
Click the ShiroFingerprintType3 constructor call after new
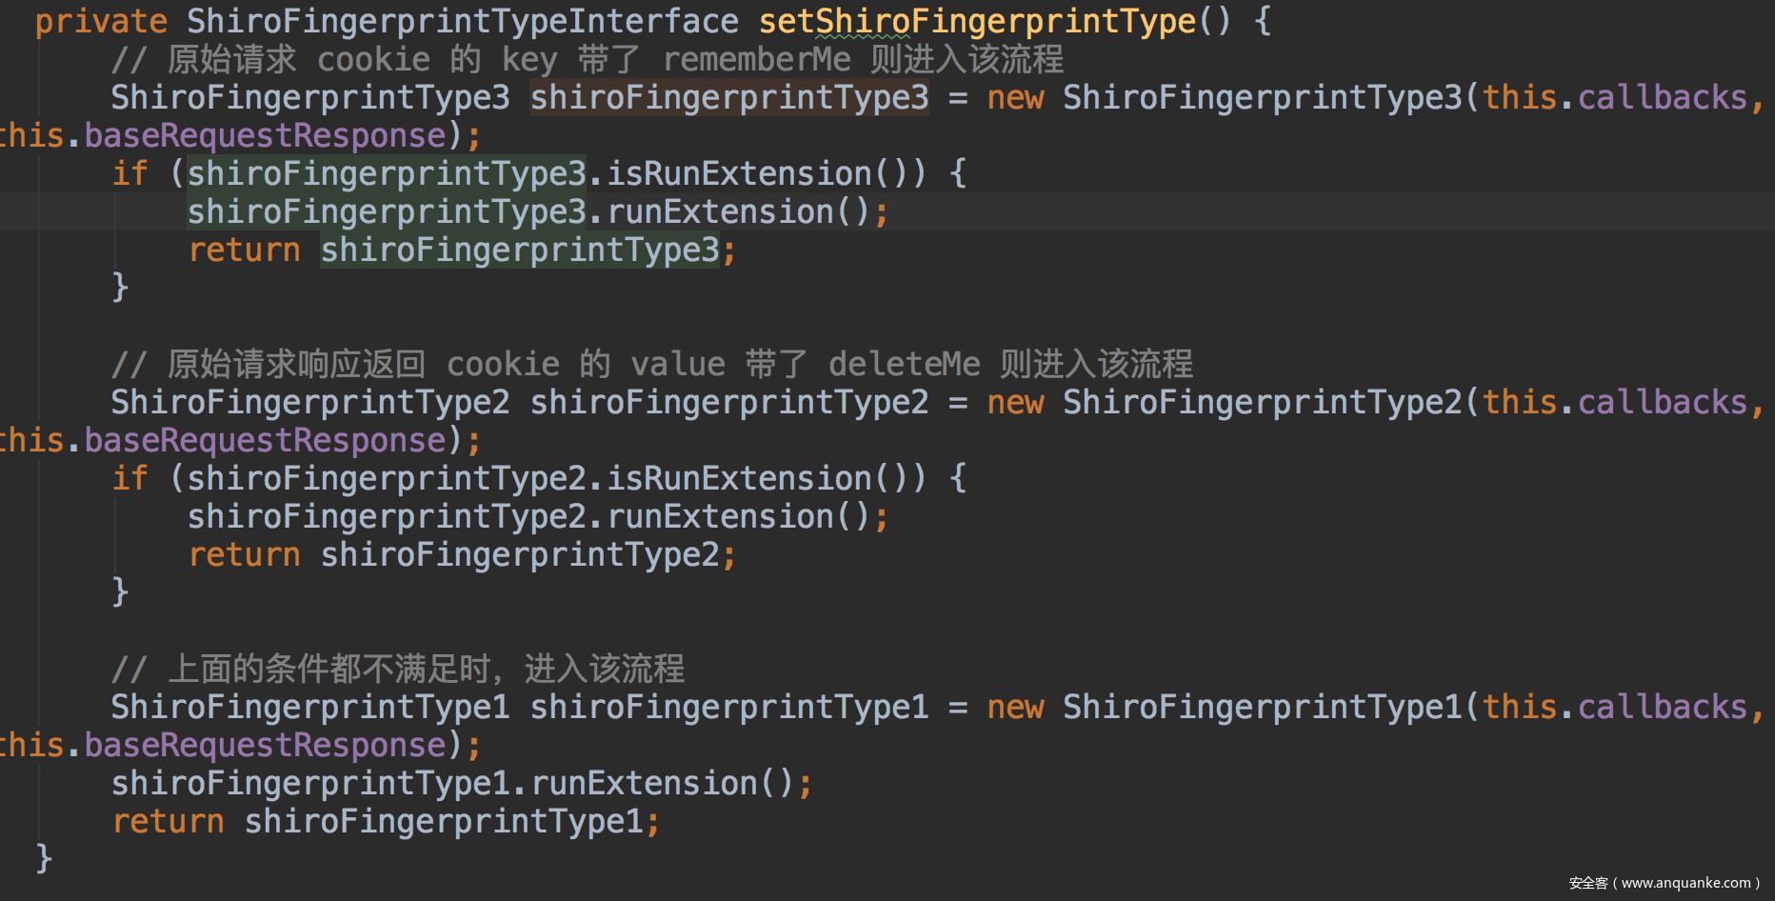[x=1262, y=97]
